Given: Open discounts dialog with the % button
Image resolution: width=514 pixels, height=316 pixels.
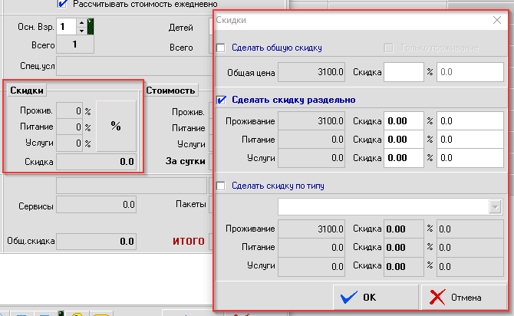Looking at the screenshot, I should [116, 126].
